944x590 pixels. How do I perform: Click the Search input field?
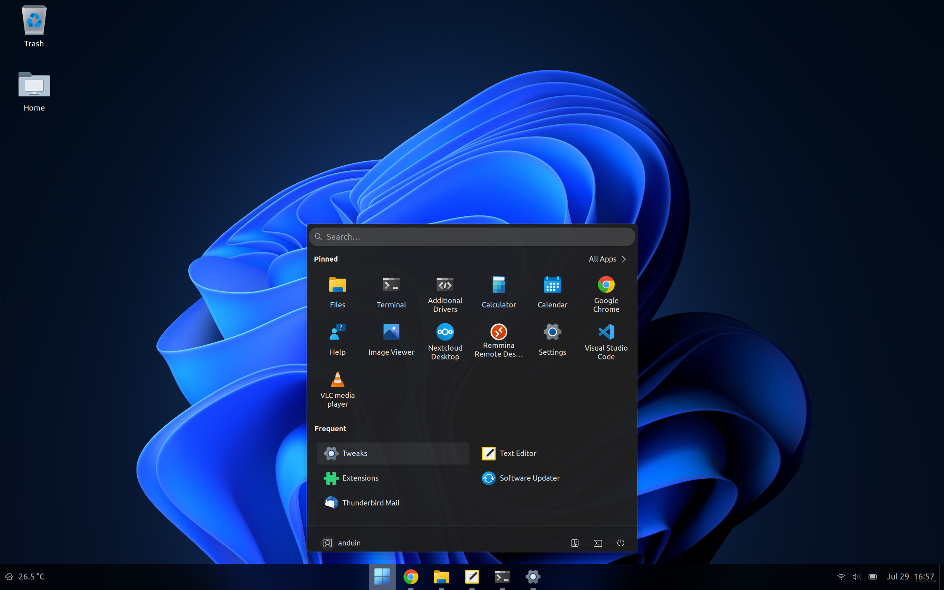pos(472,237)
